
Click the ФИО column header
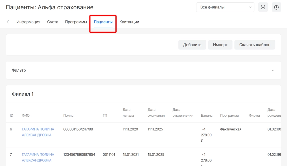click(26, 116)
